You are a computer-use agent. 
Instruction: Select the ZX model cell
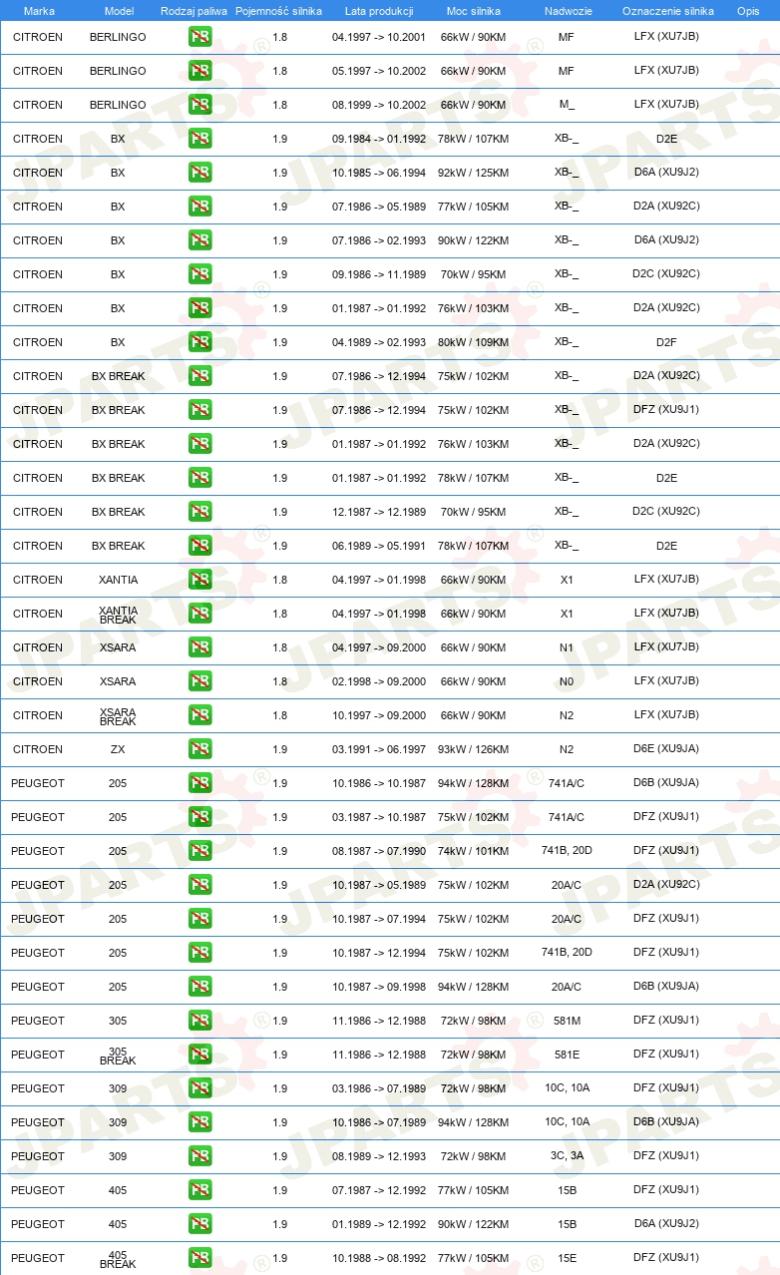coord(118,749)
